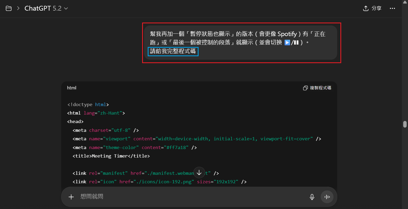Click the Meeting Timer title code line
408x209 pixels.
click(111, 156)
